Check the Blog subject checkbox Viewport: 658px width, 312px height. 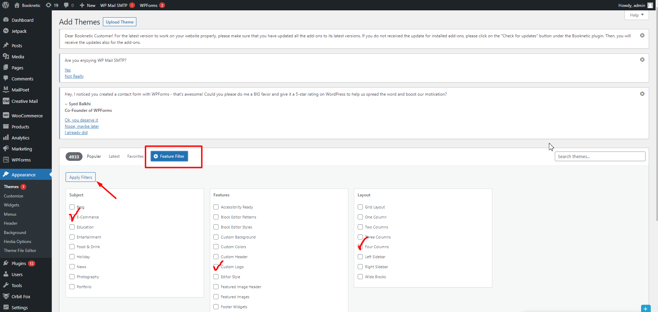72,207
